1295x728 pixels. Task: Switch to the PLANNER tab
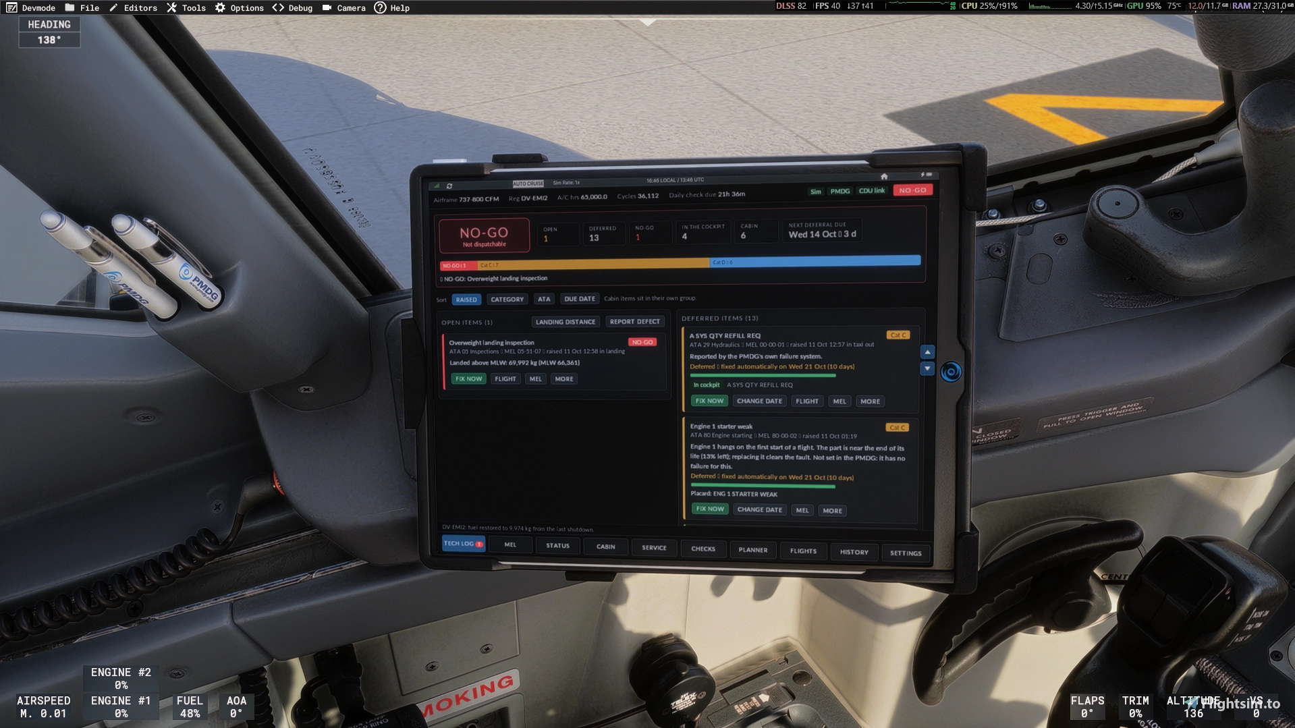click(x=753, y=550)
